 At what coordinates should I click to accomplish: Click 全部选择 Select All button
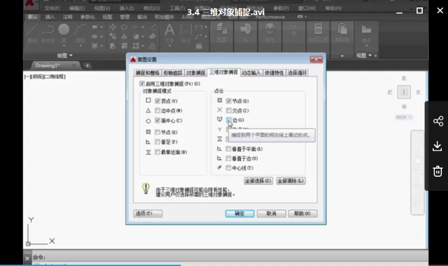click(258, 180)
